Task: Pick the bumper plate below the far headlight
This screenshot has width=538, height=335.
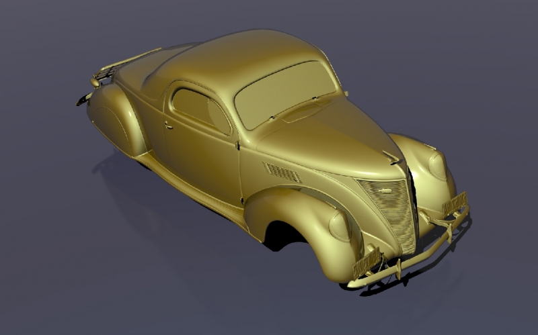Action: (455, 203)
